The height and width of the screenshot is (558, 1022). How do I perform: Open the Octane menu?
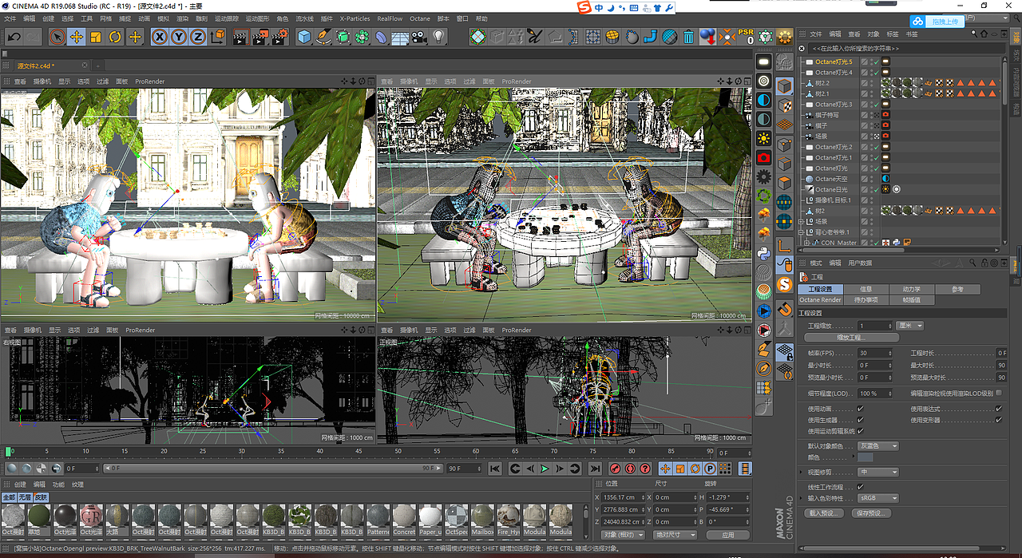pos(420,18)
